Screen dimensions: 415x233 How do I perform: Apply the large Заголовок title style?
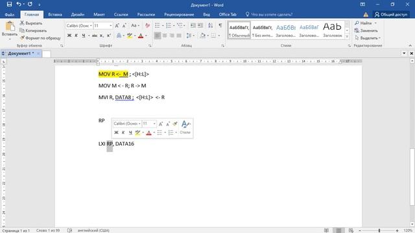(333, 30)
